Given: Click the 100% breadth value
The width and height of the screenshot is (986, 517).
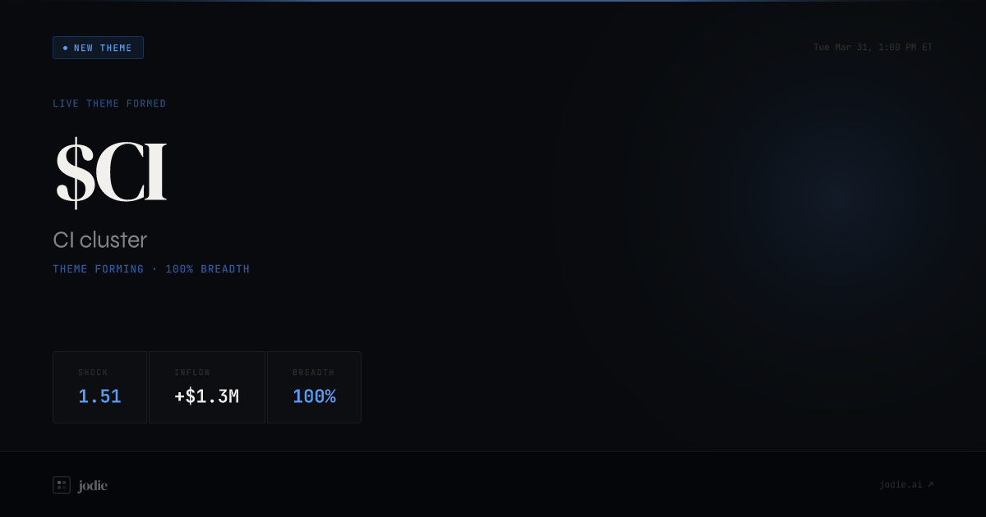Looking at the screenshot, I should pos(314,396).
